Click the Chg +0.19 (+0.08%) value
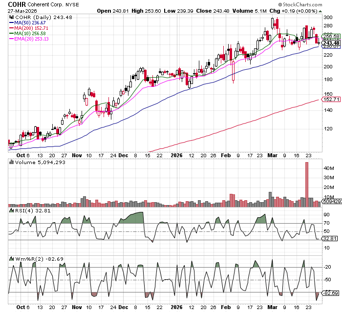Viewport: 342px width, 312px height. 293,11
